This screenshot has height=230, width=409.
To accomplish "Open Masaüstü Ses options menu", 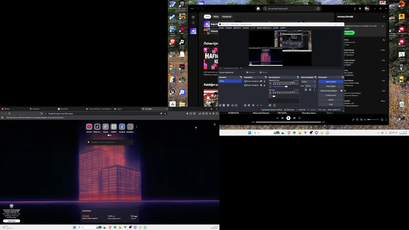I will [270, 83].
